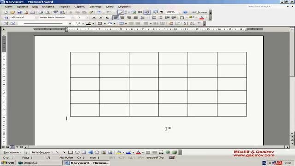Select the Rectangle drawing tool

[x=71, y=152]
